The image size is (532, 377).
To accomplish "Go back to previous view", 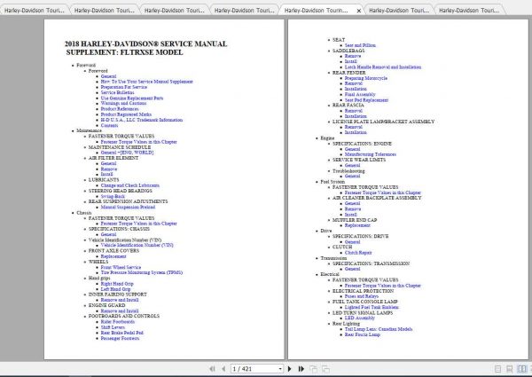I will point(313,369).
